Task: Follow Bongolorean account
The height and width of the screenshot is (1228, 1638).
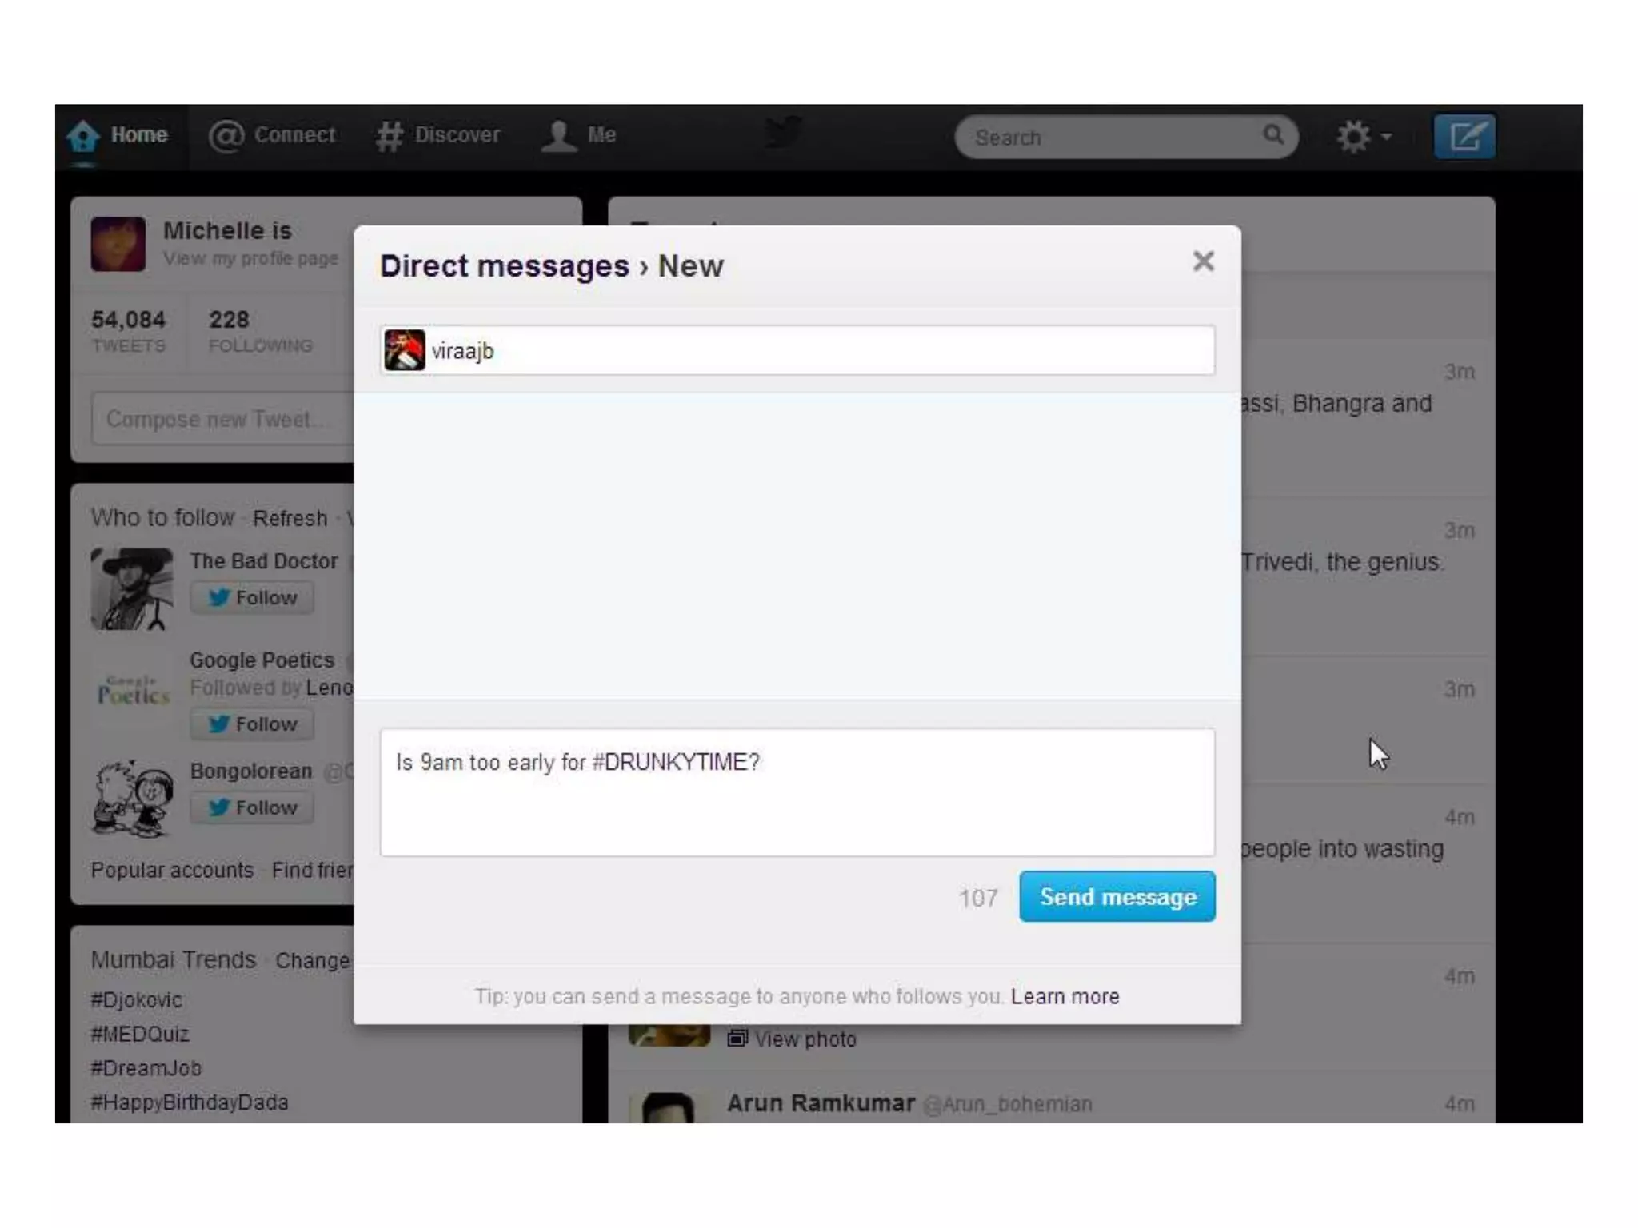Action: tap(252, 807)
